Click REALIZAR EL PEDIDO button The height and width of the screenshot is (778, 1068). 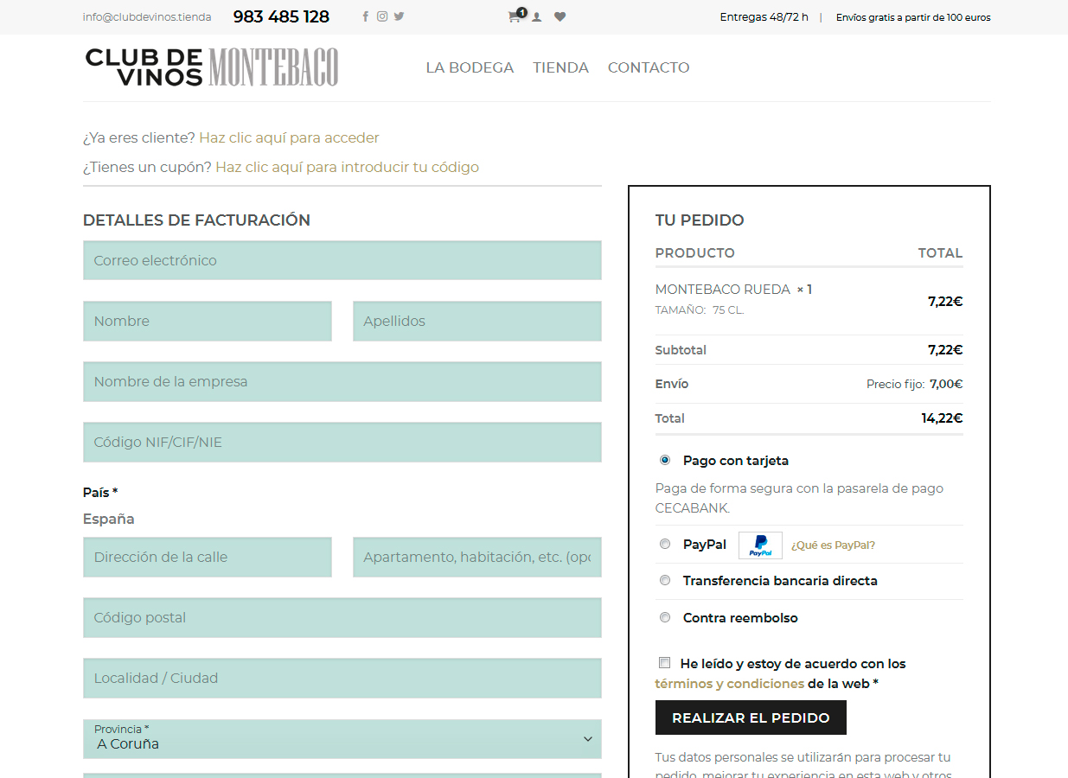(751, 717)
